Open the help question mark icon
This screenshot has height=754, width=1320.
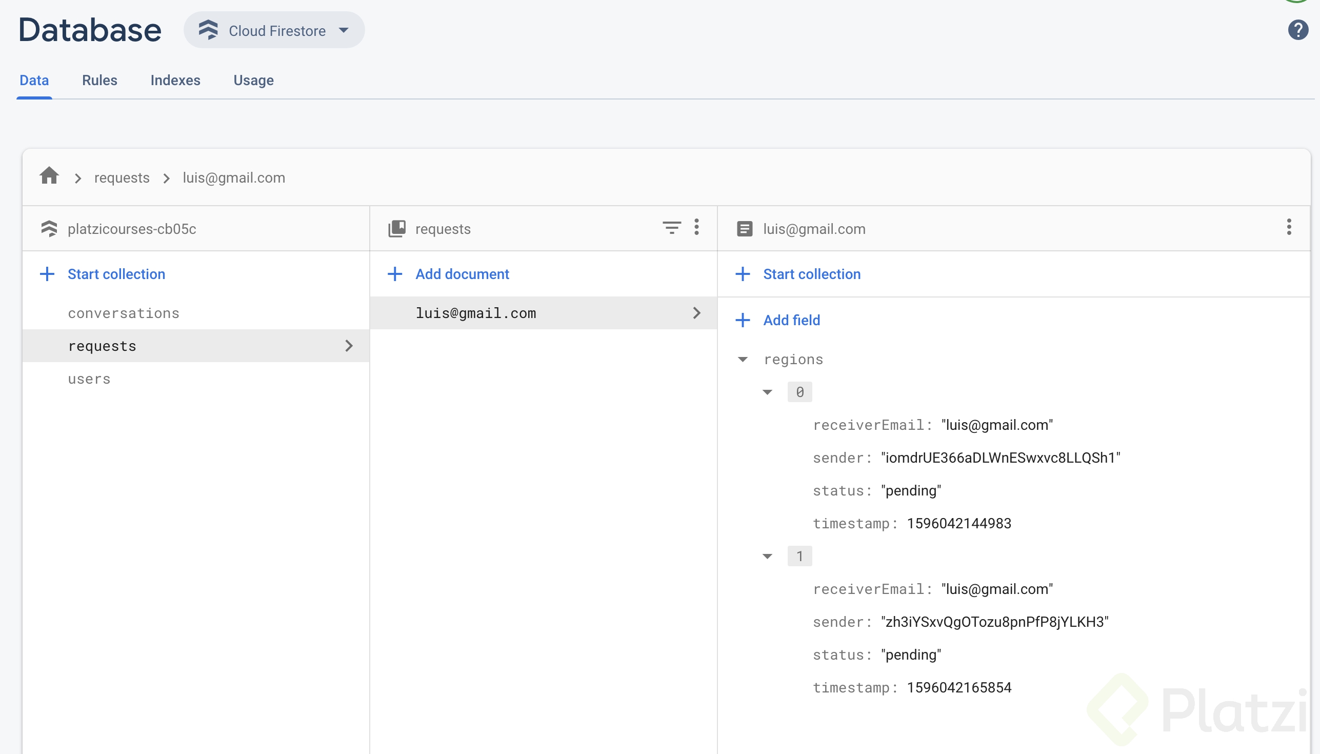1298,30
